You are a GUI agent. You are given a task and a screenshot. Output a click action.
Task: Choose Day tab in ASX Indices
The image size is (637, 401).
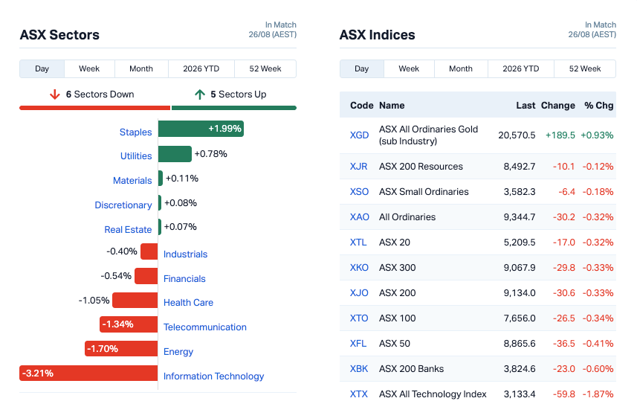pyautogui.click(x=361, y=68)
